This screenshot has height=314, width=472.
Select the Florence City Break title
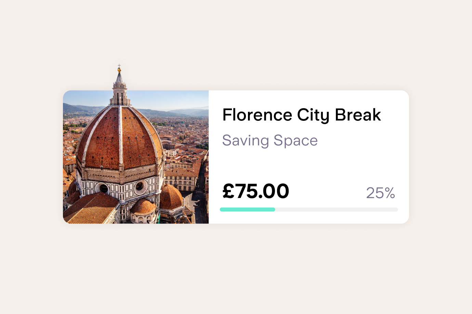[x=301, y=115]
